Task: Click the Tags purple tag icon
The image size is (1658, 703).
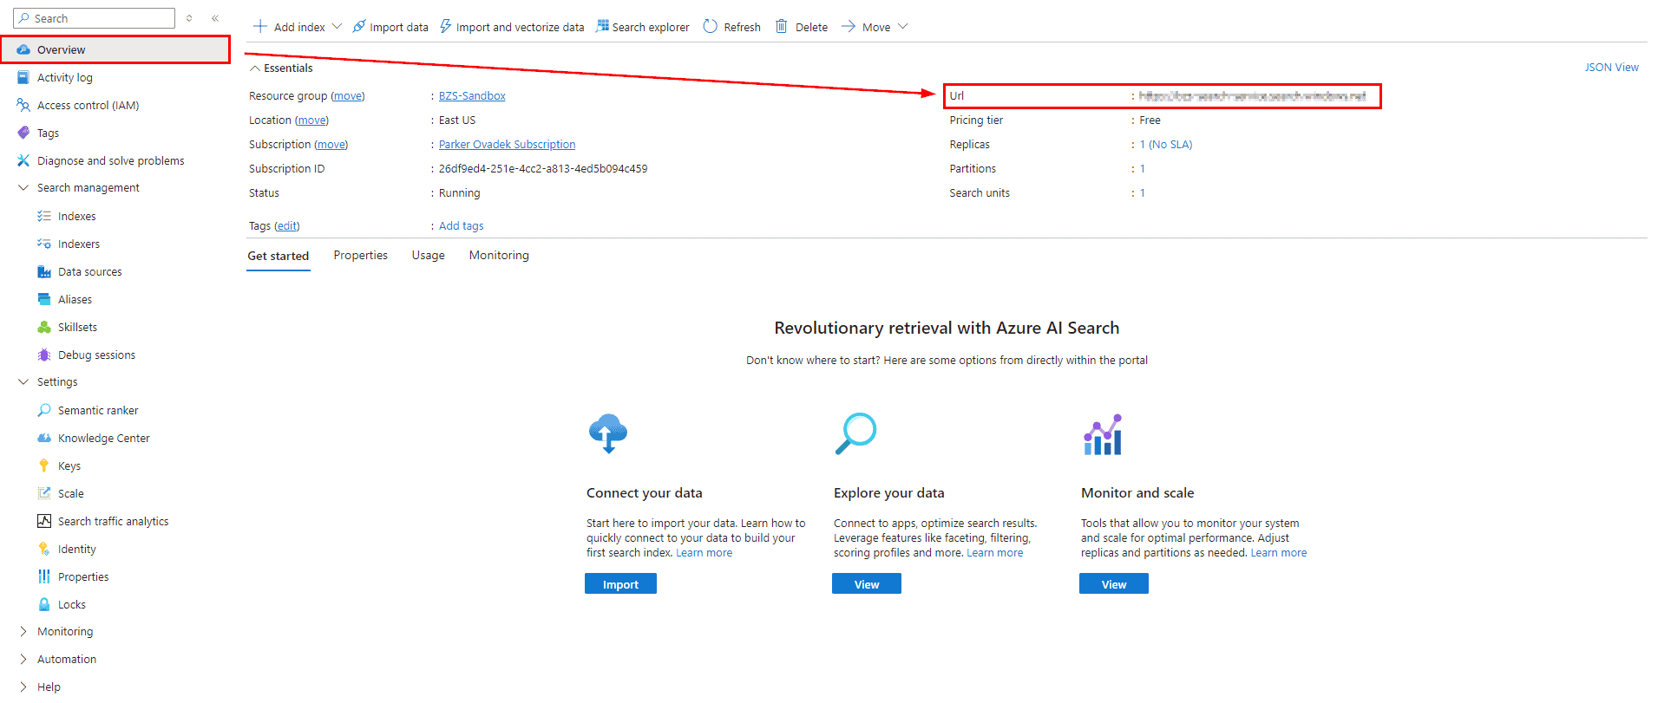Action: pyautogui.click(x=23, y=133)
